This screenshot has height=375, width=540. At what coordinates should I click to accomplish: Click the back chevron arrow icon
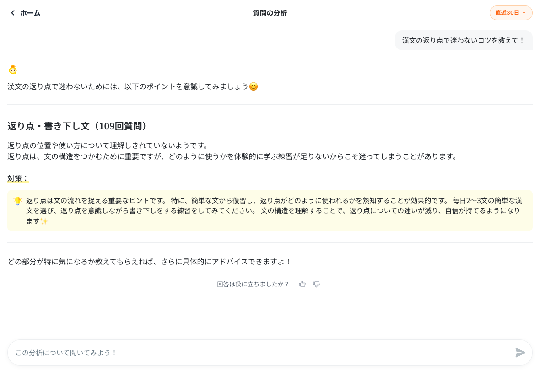point(13,13)
